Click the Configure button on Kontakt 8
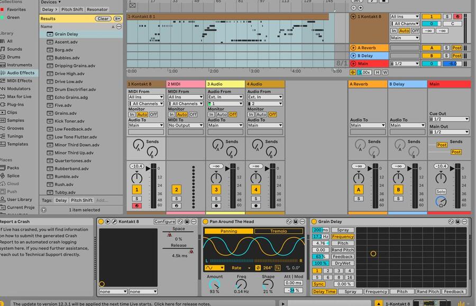The height and width of the screenshot is (306, 476). pyautogui.click(x=164, y=222)
